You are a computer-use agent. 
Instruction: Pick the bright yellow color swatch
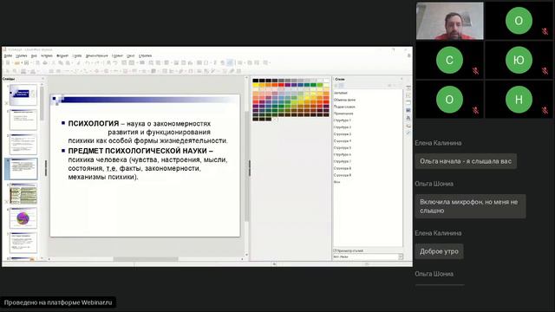point(256,85)
